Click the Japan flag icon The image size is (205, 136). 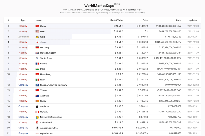tap(37, 42)
